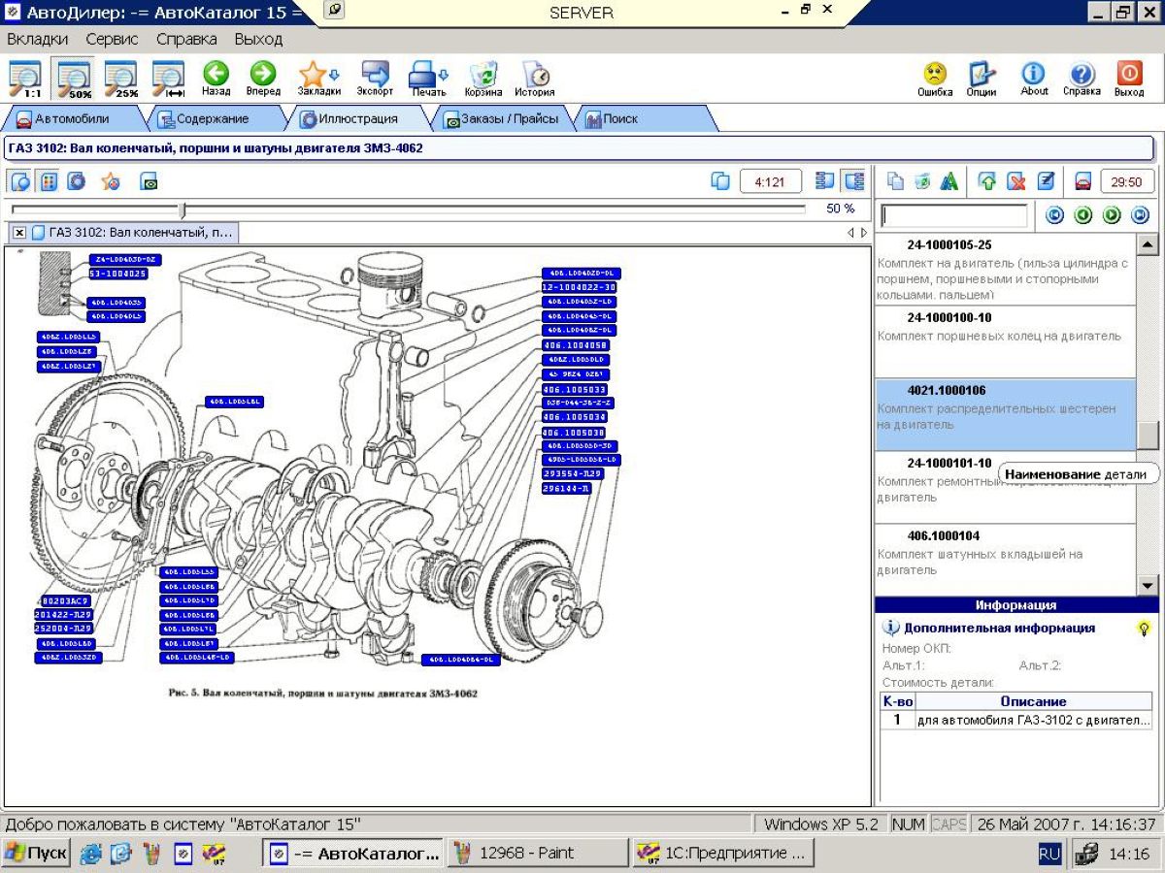
Task: Go forward with the Вперед button
Action: [x=263, y=79]
